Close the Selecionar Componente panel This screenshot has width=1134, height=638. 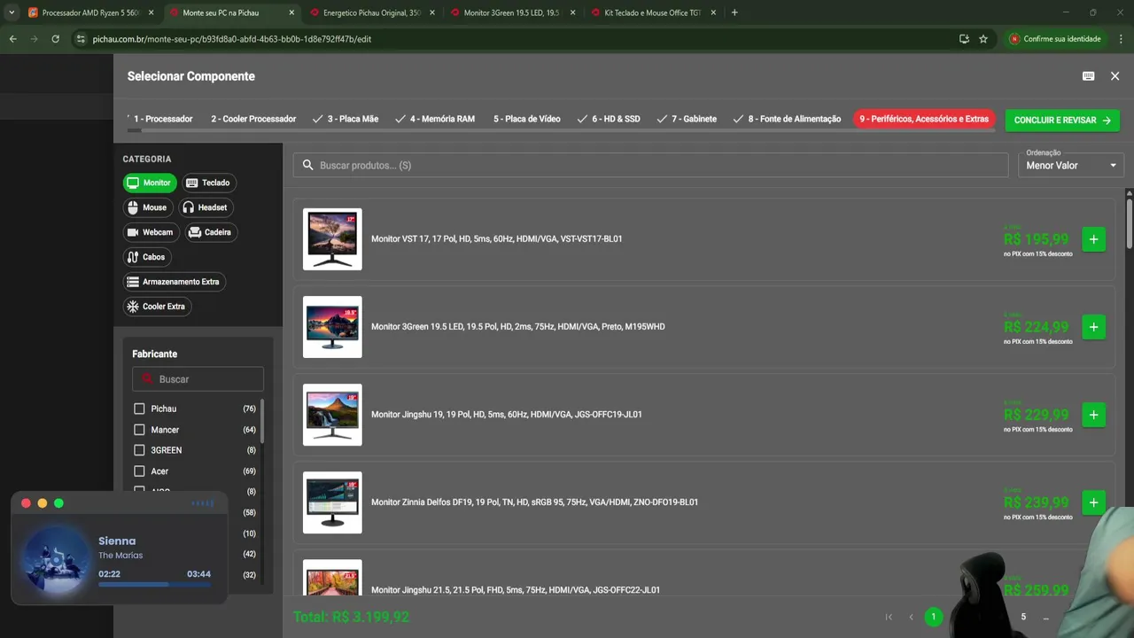tap(1115, 76)
